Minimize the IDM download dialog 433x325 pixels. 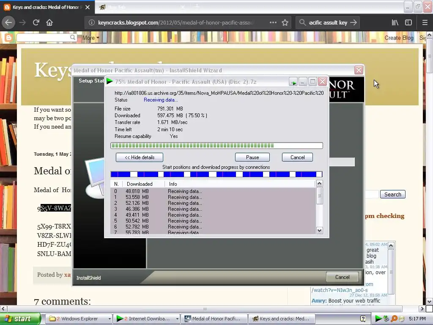[302, 82]
